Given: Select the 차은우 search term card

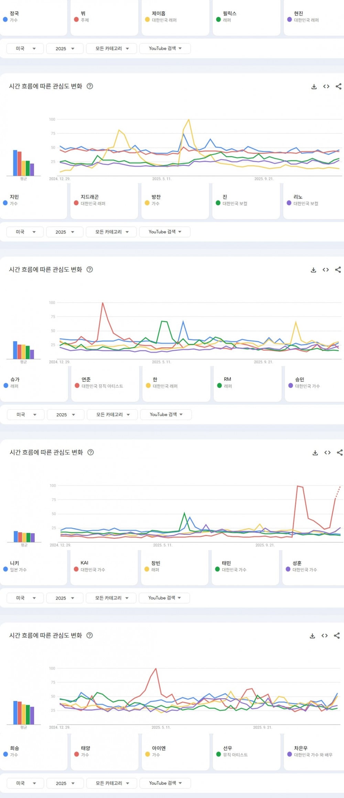Looking at the screenshot, I should click(x=313, y=751).
